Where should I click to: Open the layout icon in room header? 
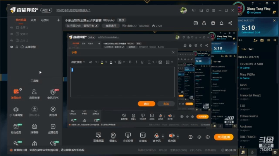pos(213,23)
